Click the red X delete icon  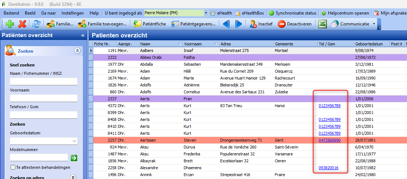[x=22, y=24]
